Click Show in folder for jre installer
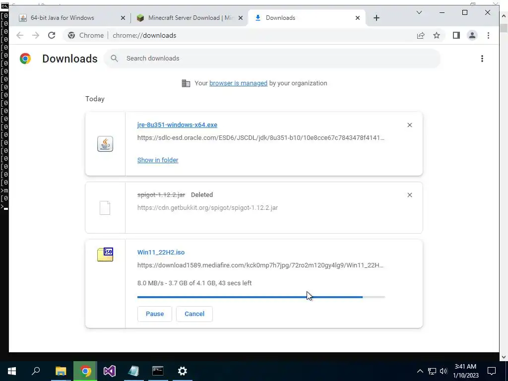Viewport: 508px width, 381px height. [x=158, y=160]
